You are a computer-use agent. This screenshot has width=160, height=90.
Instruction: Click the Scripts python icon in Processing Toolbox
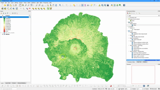pos(130,13)
